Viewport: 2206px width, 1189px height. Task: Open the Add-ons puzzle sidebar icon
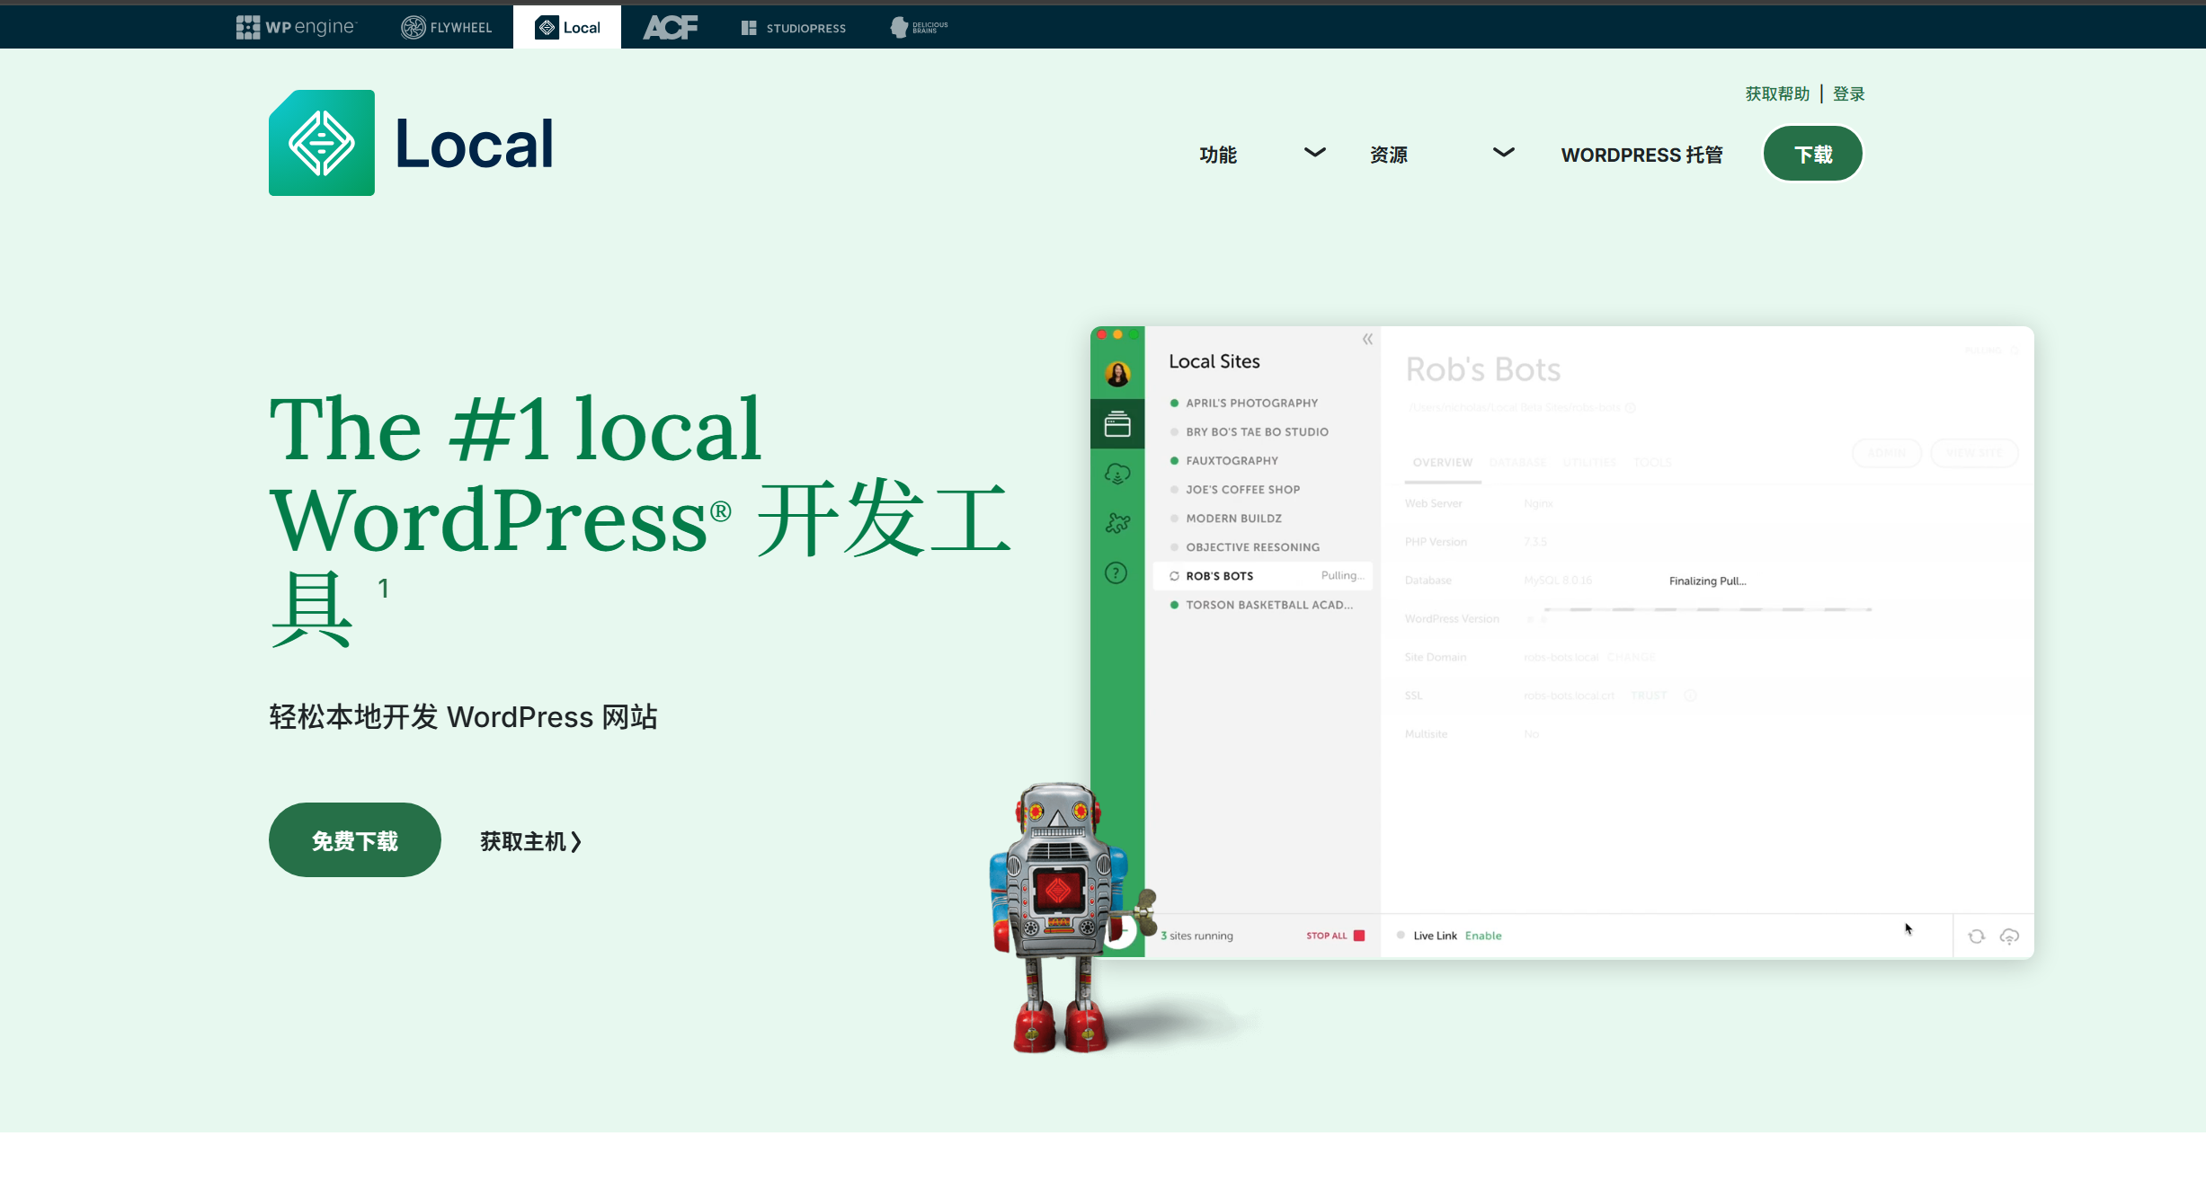pyautogui.click(x=1117, y=523)
